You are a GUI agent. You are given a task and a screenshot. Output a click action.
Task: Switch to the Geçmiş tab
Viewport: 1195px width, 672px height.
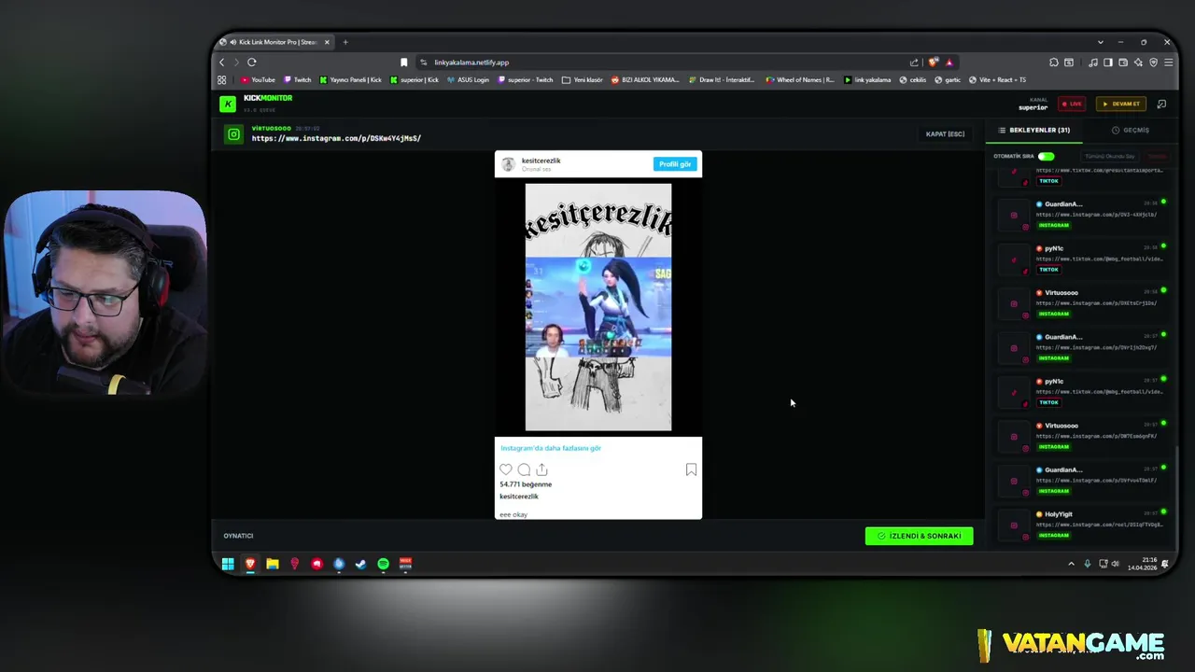point(1131,131)
